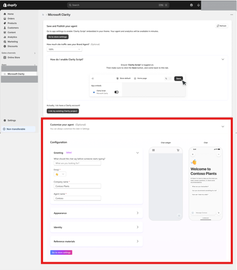This screenshot has height=270, width=237.
Task: Click the Shopify search field
Action: coord(118,5)
